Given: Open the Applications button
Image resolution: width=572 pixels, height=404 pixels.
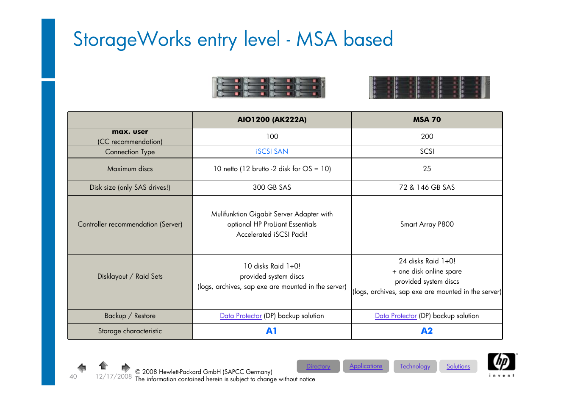Looking at the screenshot, I should pos(366,366).
